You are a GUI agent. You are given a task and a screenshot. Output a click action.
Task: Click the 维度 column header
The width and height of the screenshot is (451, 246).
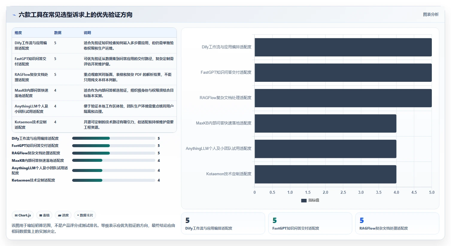18,33
